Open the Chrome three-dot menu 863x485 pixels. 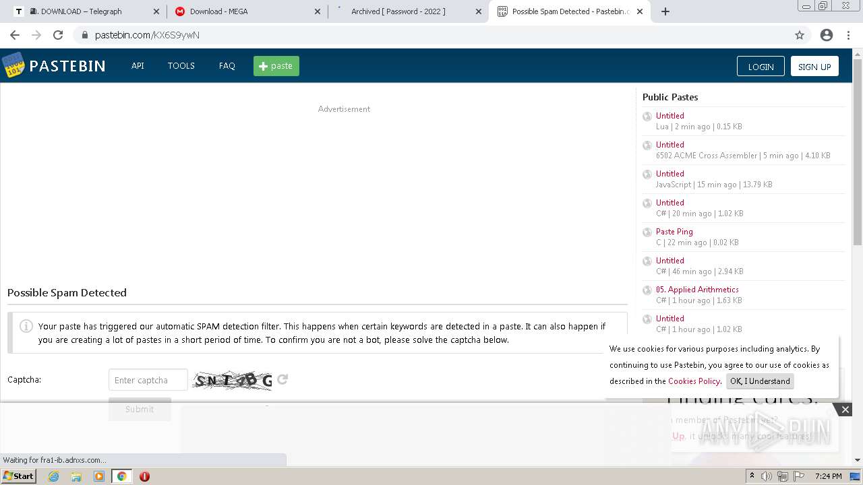(849, 35)
